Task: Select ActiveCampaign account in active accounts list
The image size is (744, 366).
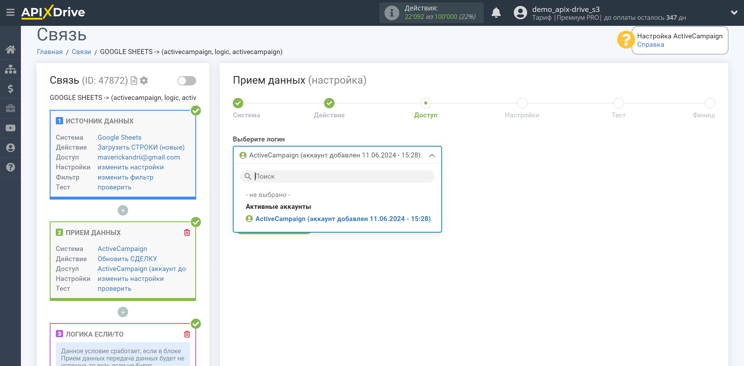Action: click(338, 219)
